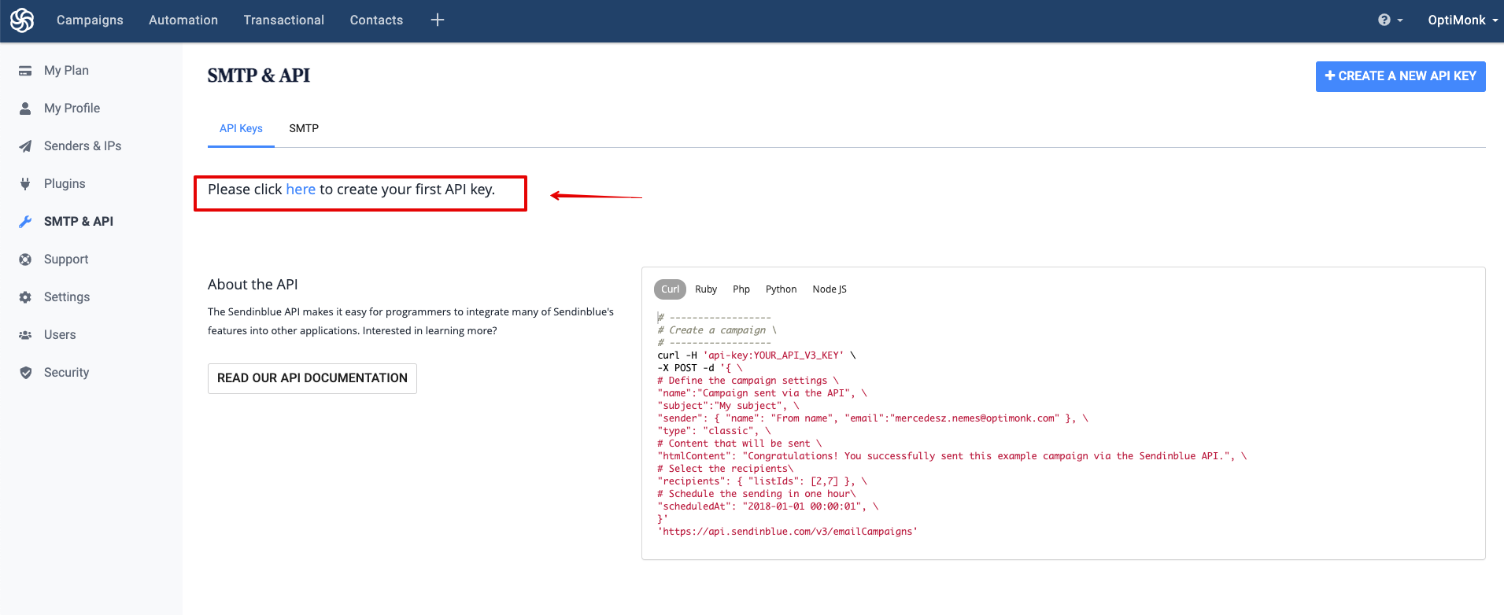Click the "recipients" listIds code line
Image resolution: width=1504 pixels, height=615 pixels.
point(762,481)
